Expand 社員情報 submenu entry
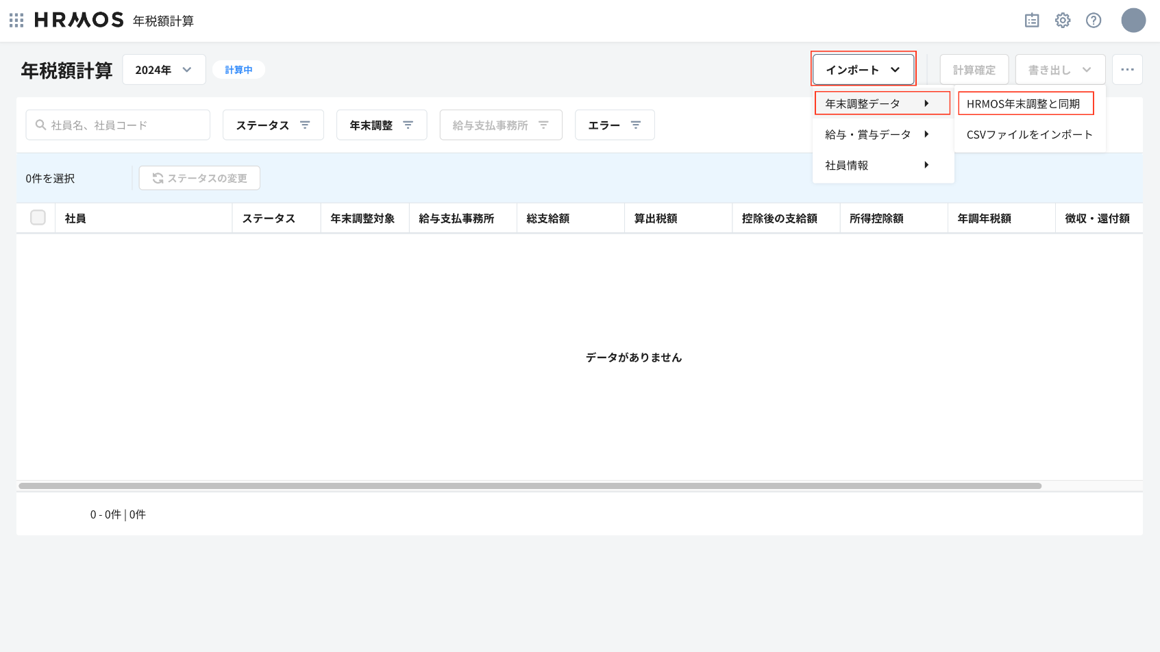Screen dimensions: 1160x652 tap(877, 166)
